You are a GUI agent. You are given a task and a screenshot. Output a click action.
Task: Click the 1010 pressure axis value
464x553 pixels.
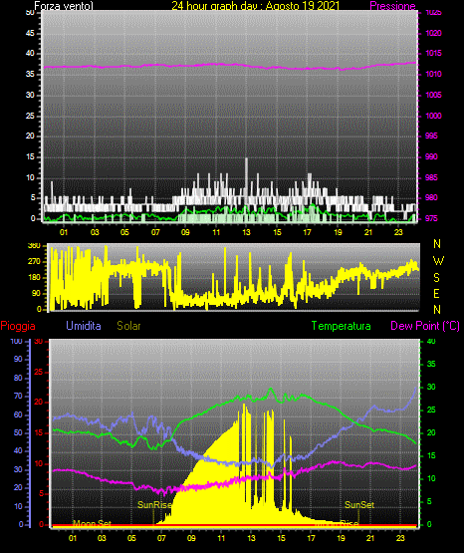pos(434,74)
